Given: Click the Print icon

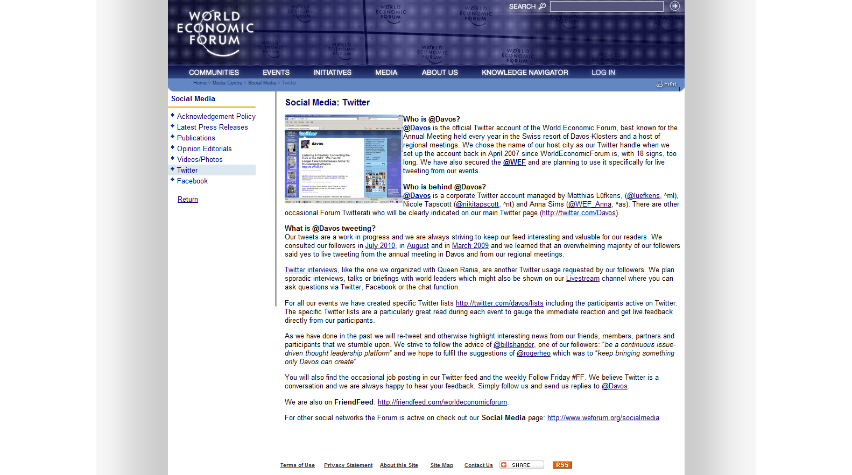Looking at the screenshot, I should 660,84.
